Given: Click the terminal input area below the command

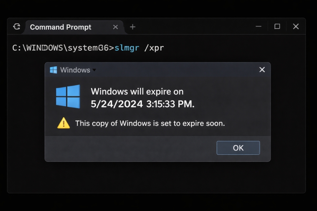Looking at the screenshot, I should (158, 179).
